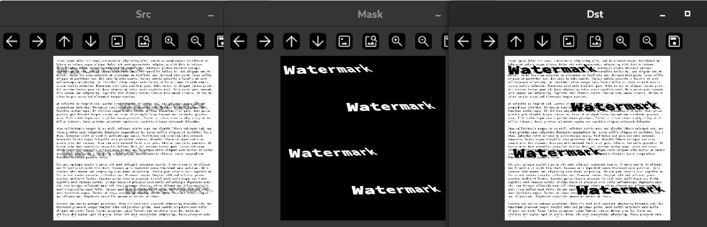Pan right in the Src window
Image resolution: width=707 pixels, height=227 pixels.
pyautogui.click(x=38, y=41)
